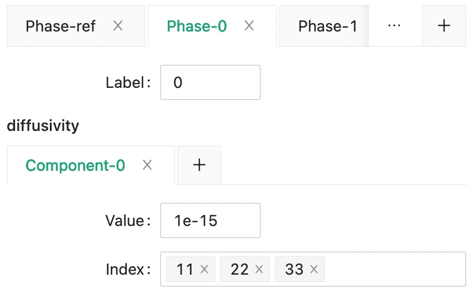Viewport: 474px width, 294px height.
Task: Close the Phase-ref tab
Action: click(118, 26)
